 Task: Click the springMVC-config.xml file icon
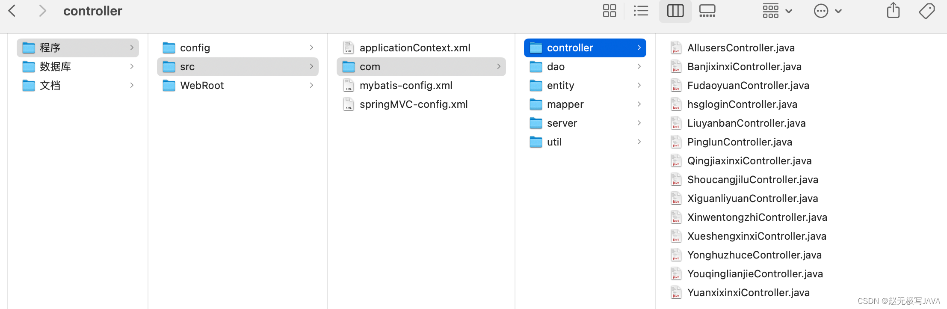click(349, 104)
